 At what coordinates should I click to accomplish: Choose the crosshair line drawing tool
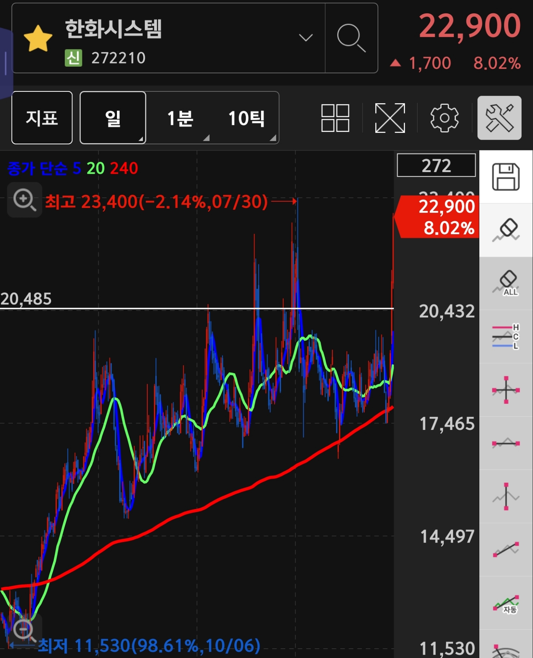[x=506, y=390]
